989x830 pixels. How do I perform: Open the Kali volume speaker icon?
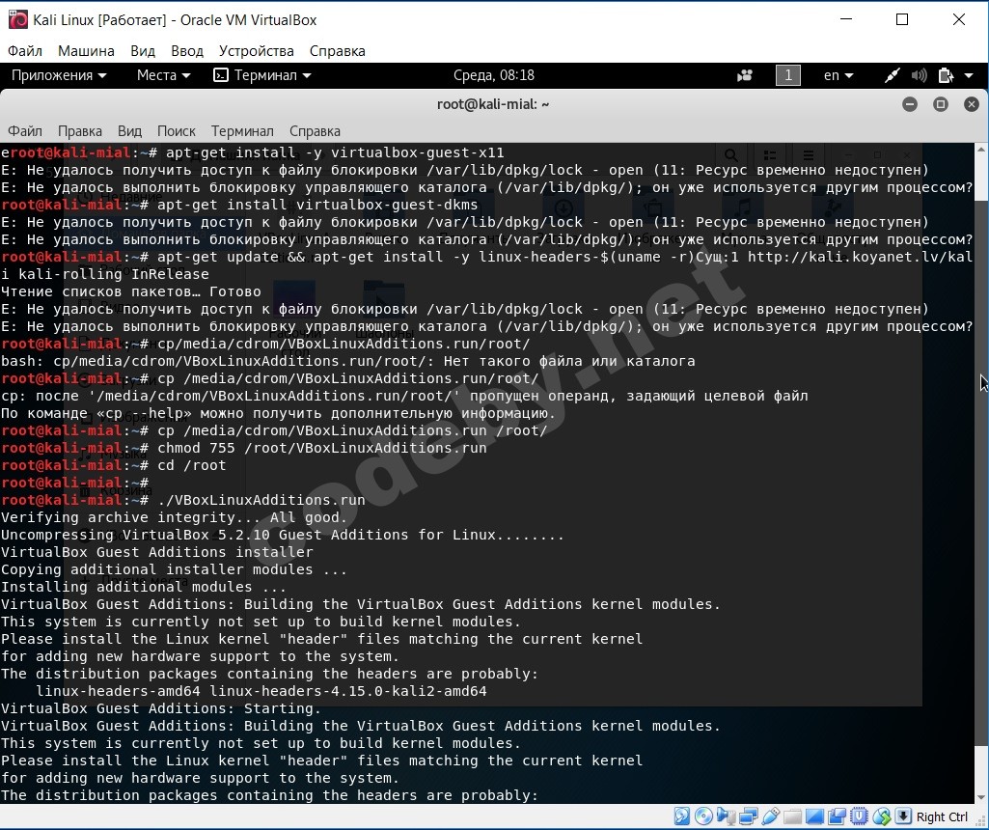click(919, 75)
